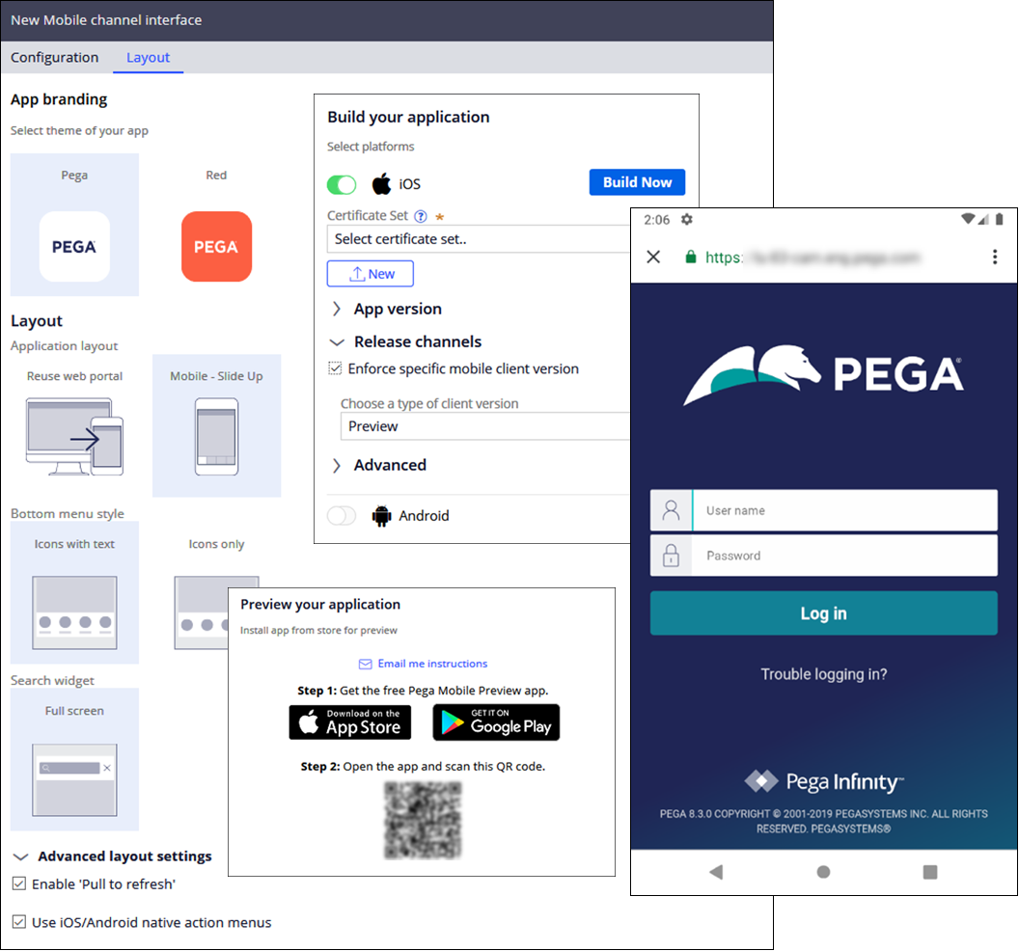Tap the Android back triangle button
Image resolution: width=1019 pixels, height=951 pixels.
pos(716,872)
